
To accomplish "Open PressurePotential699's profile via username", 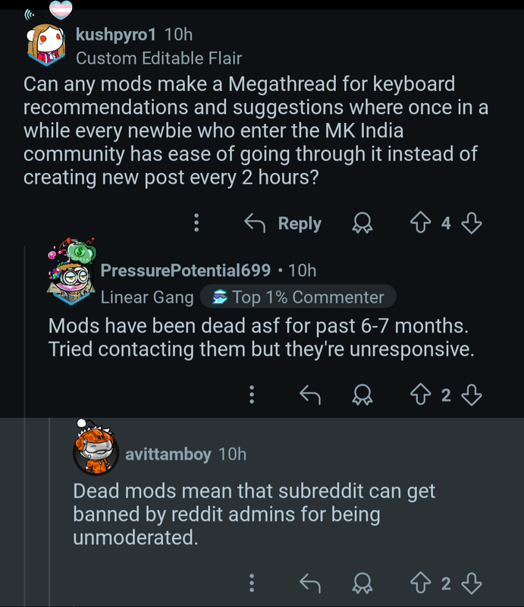I will click(x=185, y=270).
